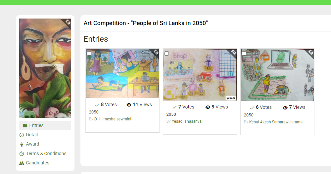
Task: Open the artwork thumbnail with the Shop drawing
Action: [200, 74]
